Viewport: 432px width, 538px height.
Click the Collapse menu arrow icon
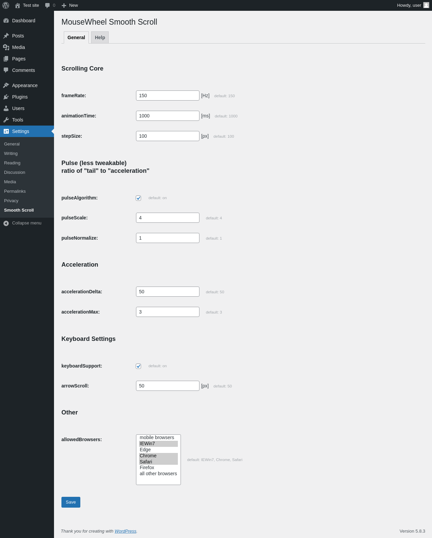6,223
